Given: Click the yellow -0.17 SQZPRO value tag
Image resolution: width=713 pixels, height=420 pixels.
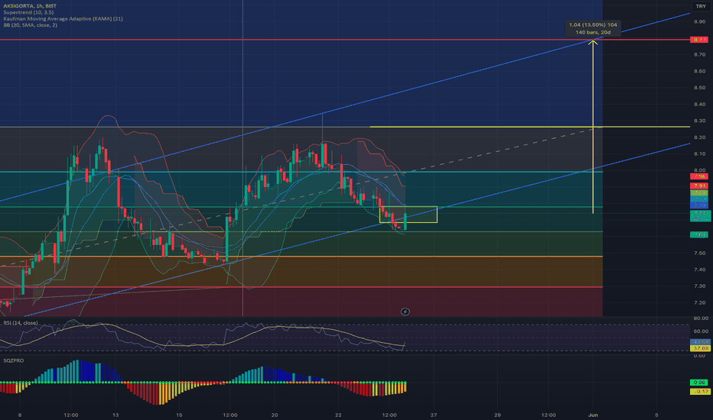Looking at the screenshot, I should click(700, 392).
